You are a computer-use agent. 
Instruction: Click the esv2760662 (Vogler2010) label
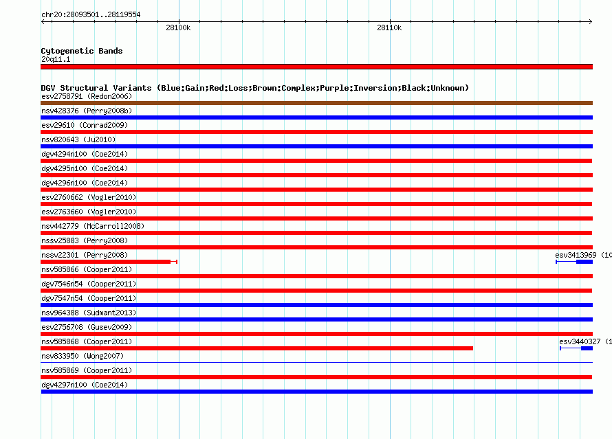[89, 197]
